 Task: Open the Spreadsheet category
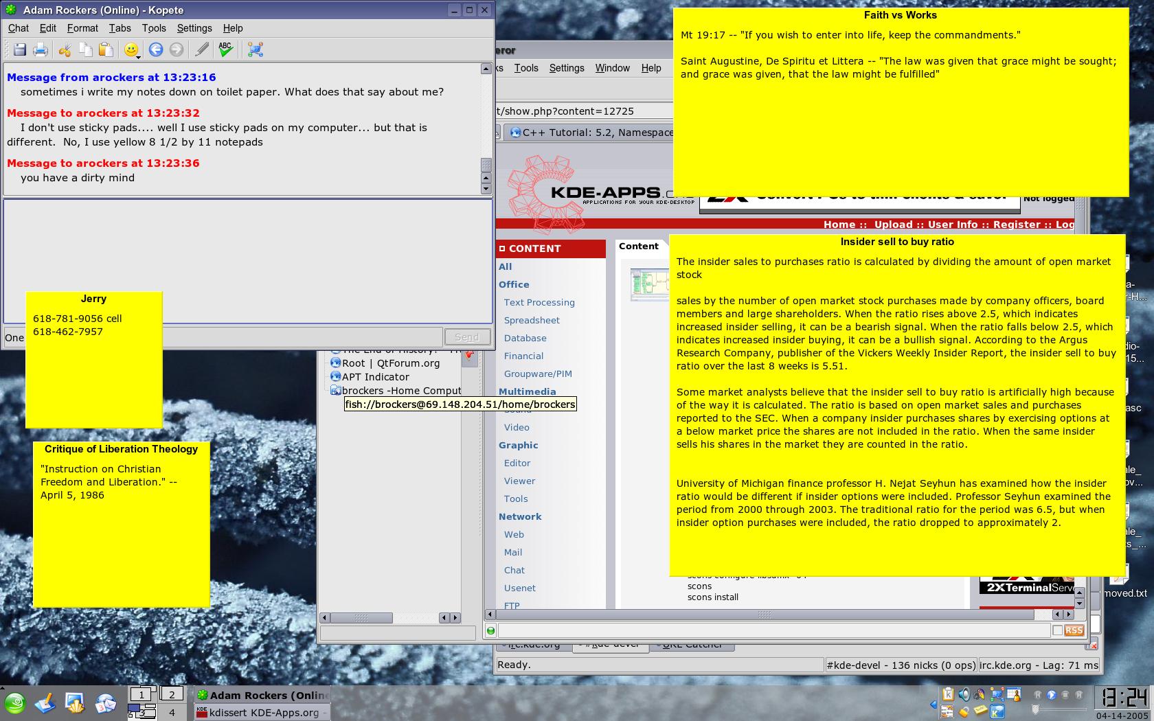pyautogui.click(x=532, y=320)
